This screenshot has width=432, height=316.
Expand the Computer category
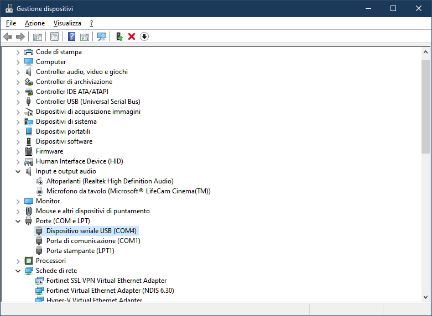[x=18, y=62]
